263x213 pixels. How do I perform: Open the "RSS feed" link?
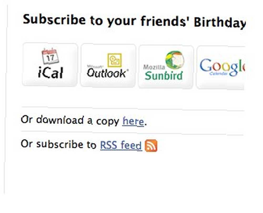[x=121, y=145]
